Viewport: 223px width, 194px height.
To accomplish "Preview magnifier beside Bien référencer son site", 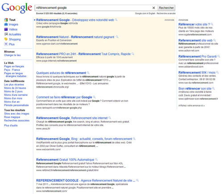I will point(213,88).
